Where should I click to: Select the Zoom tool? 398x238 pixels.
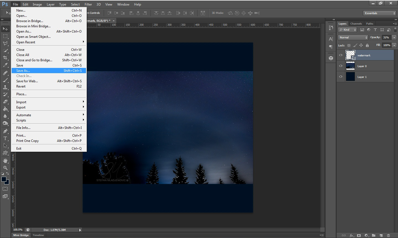click(x=5, y=168)
